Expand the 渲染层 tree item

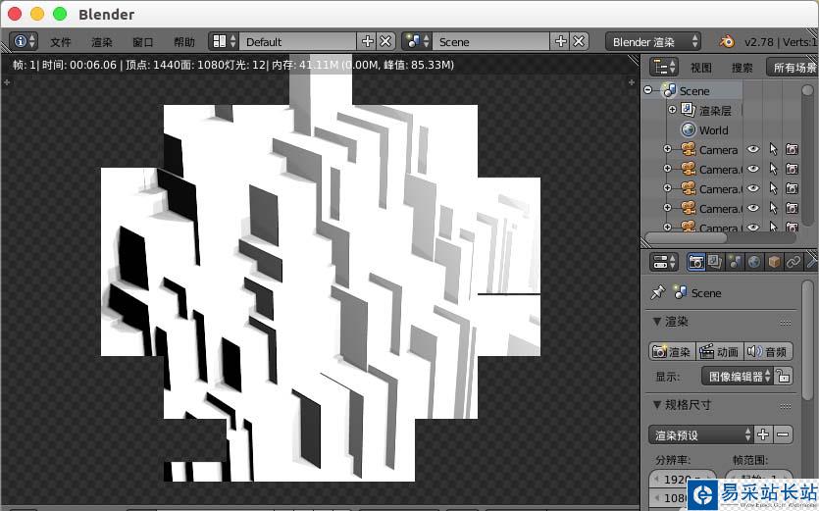[672, 110]
